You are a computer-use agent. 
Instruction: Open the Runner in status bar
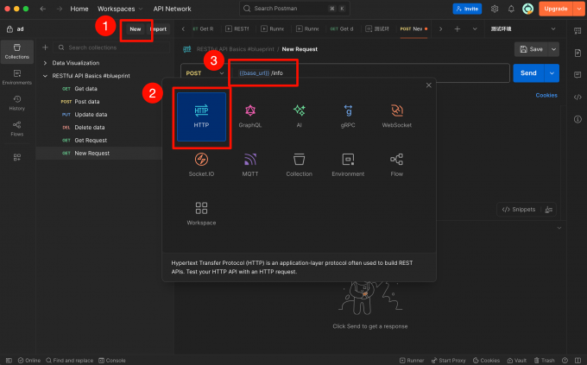click(412, 360)
